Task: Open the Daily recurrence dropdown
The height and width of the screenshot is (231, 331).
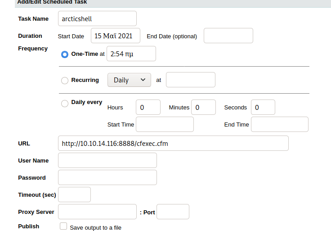Action: tap(129, 80)
